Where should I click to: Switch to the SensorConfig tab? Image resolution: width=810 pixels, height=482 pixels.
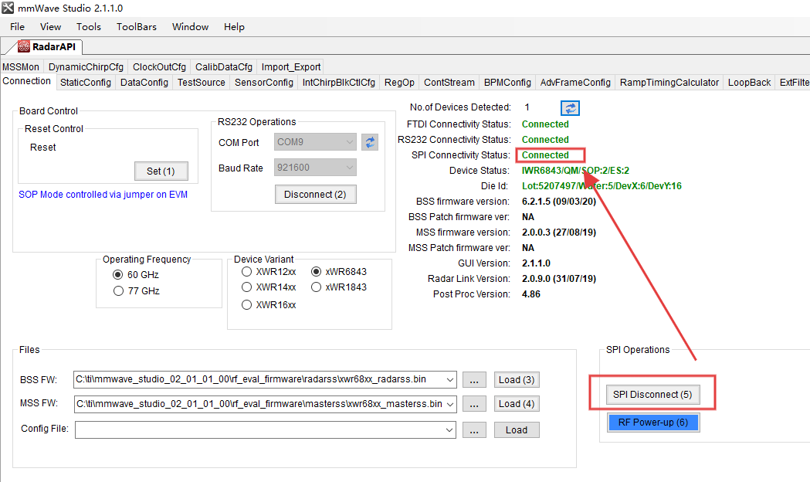coord(263,83)
